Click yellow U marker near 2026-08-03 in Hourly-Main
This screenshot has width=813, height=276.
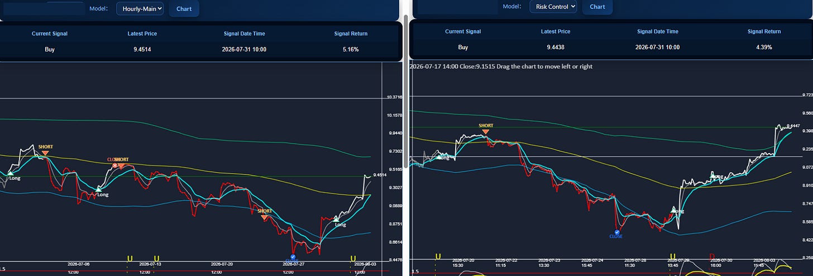pyautogui.click(x=353, y=258)
